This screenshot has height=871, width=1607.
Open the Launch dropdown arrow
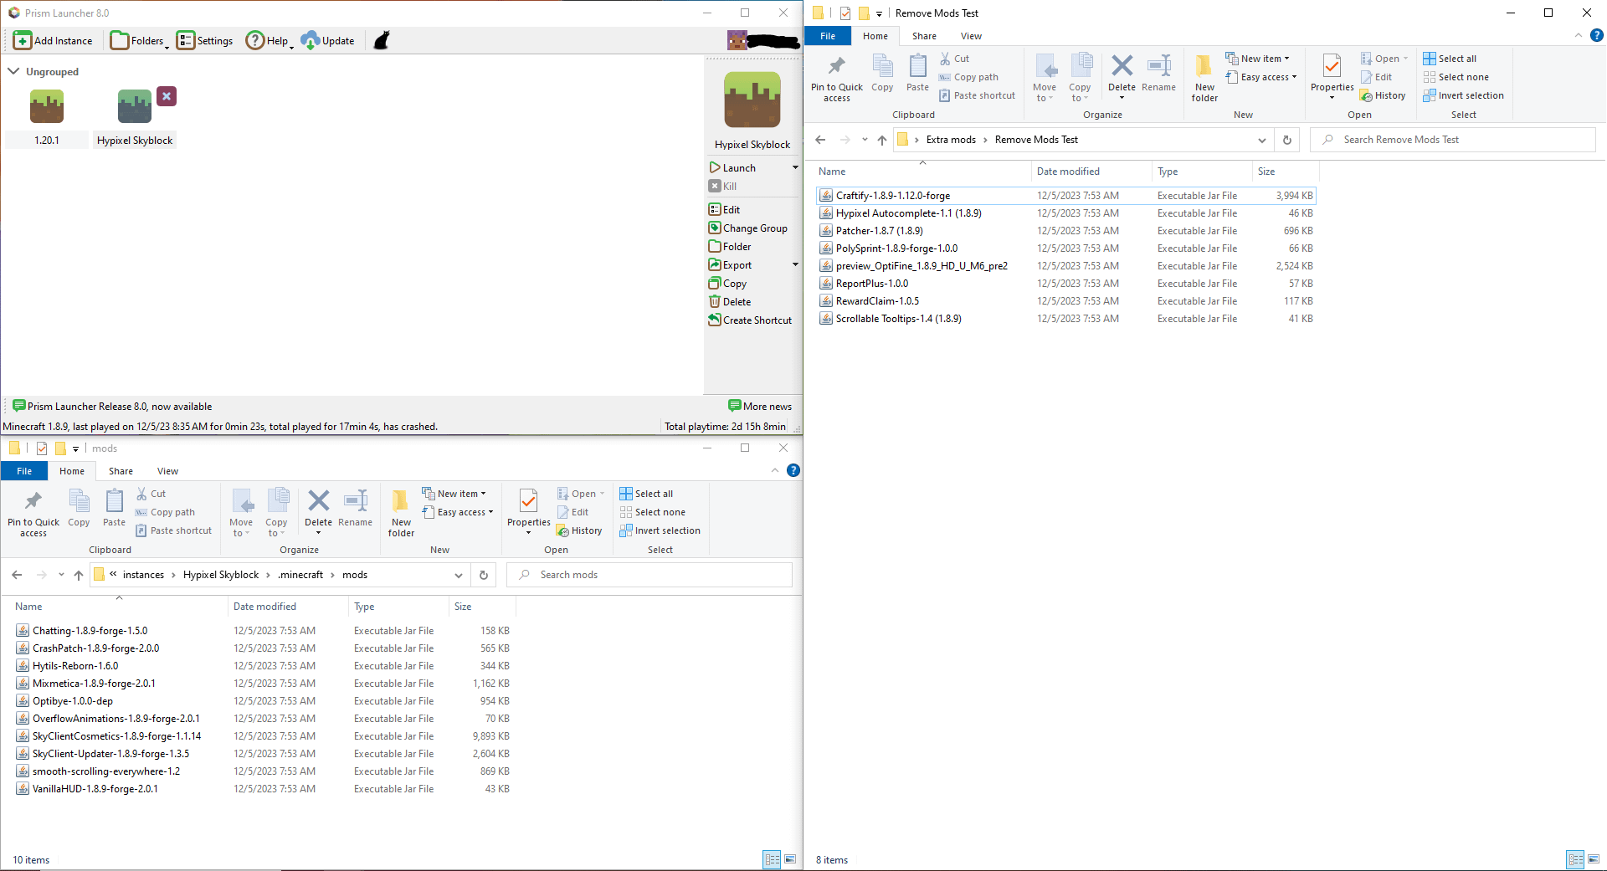tap(795, 167)
